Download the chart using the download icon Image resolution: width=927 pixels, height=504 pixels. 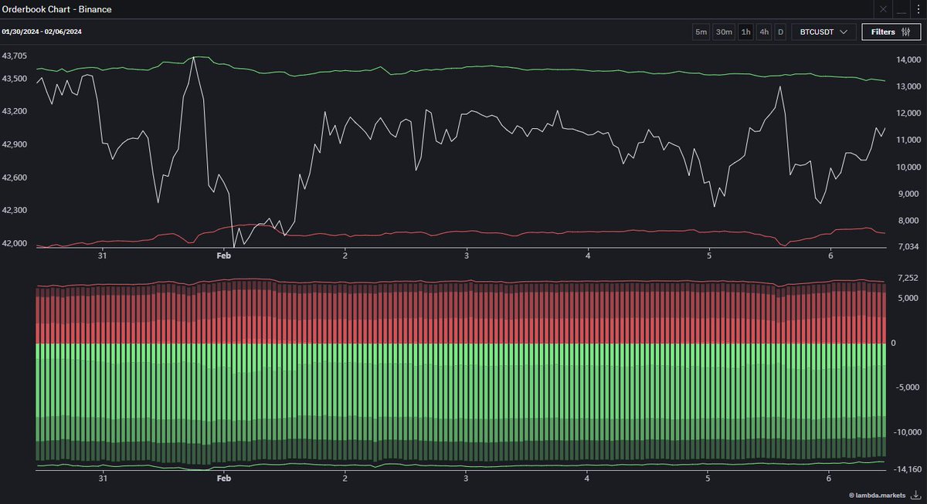click(916, 495)
